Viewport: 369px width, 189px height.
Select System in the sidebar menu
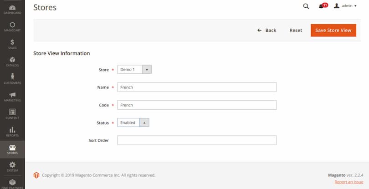pos(12,166)
